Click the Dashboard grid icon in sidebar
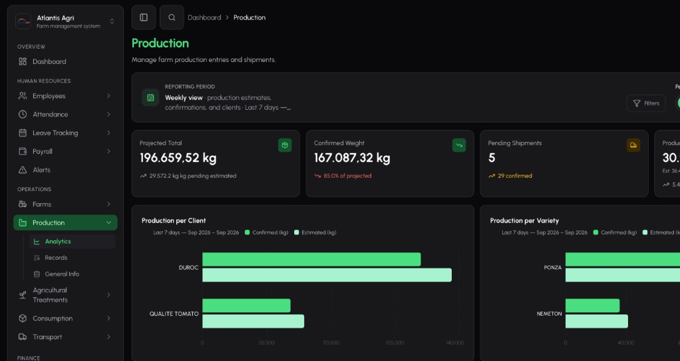Screen dimensions: 680x361 23,62
